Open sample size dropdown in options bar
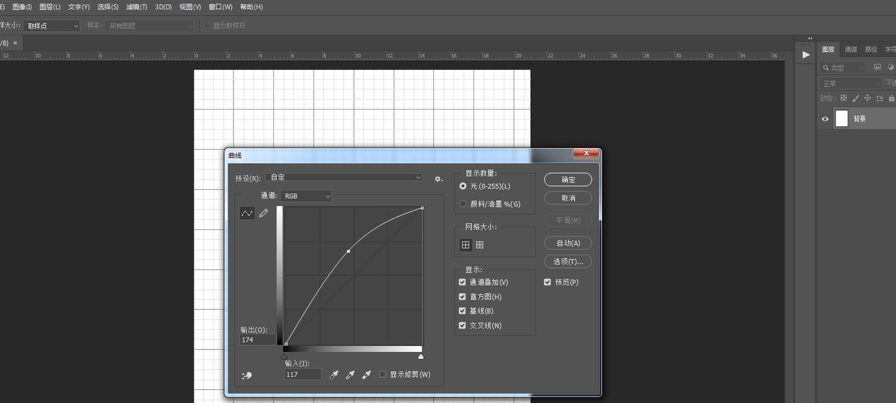 [52, 26]
